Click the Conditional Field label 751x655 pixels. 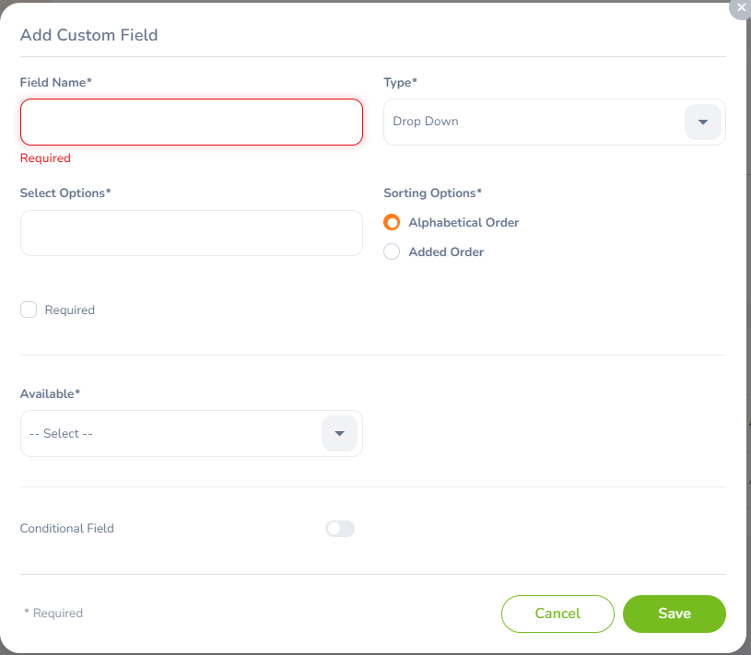66,528
